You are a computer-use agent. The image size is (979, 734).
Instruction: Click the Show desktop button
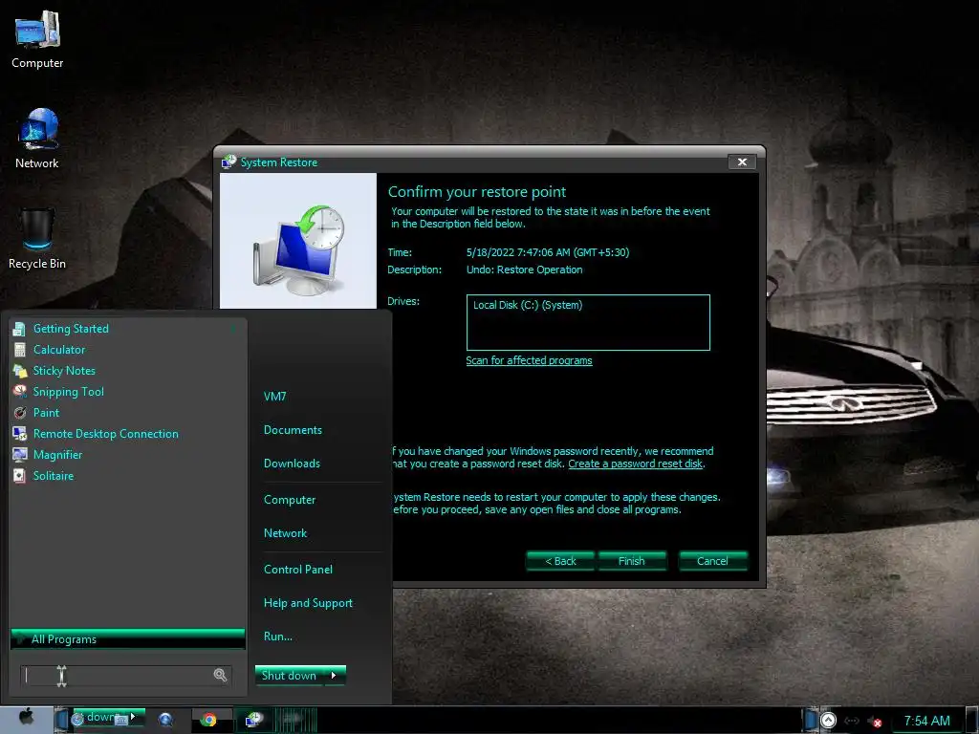971,720
